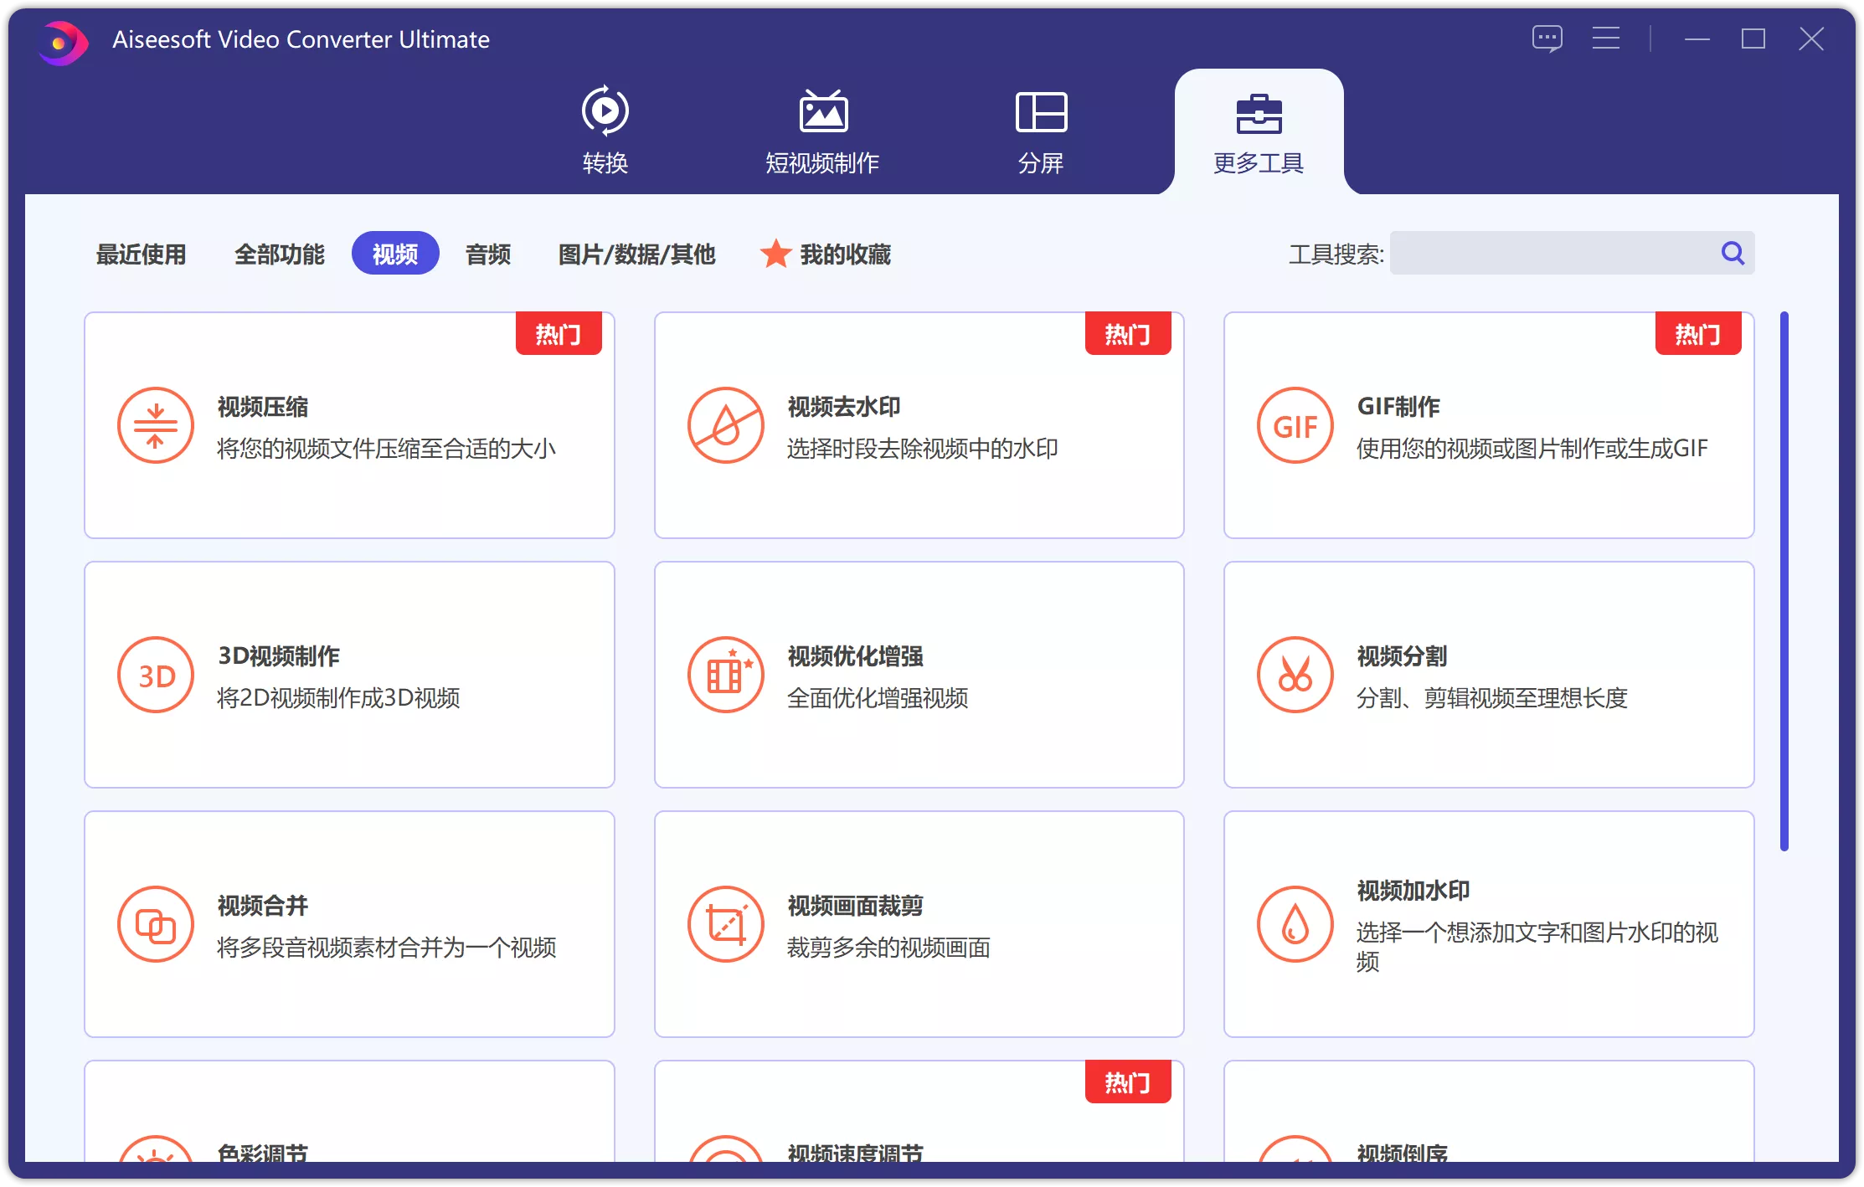Click the Aiseesoft Video Converter Ultimate title
The width and height of the screenshot is (1864, 1187).
tap(301, 39)
